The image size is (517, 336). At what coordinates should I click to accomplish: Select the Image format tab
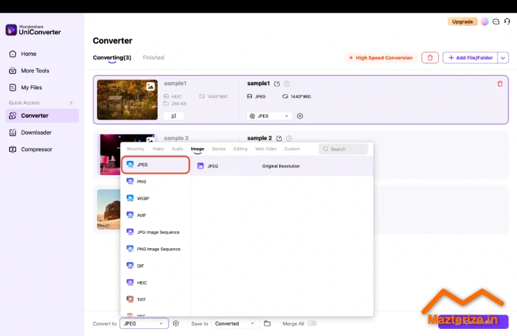(x=198, y=149)
